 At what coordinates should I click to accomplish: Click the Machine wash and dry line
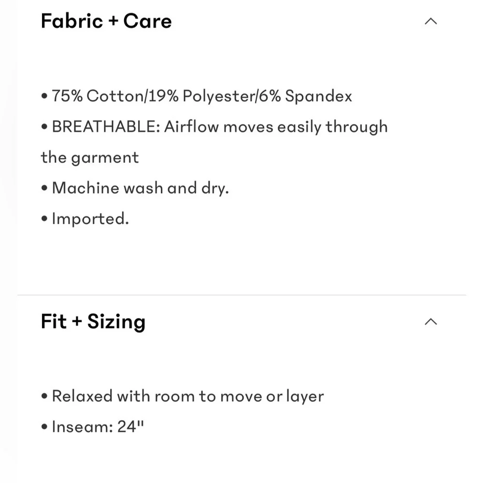[x=141, y=188]
